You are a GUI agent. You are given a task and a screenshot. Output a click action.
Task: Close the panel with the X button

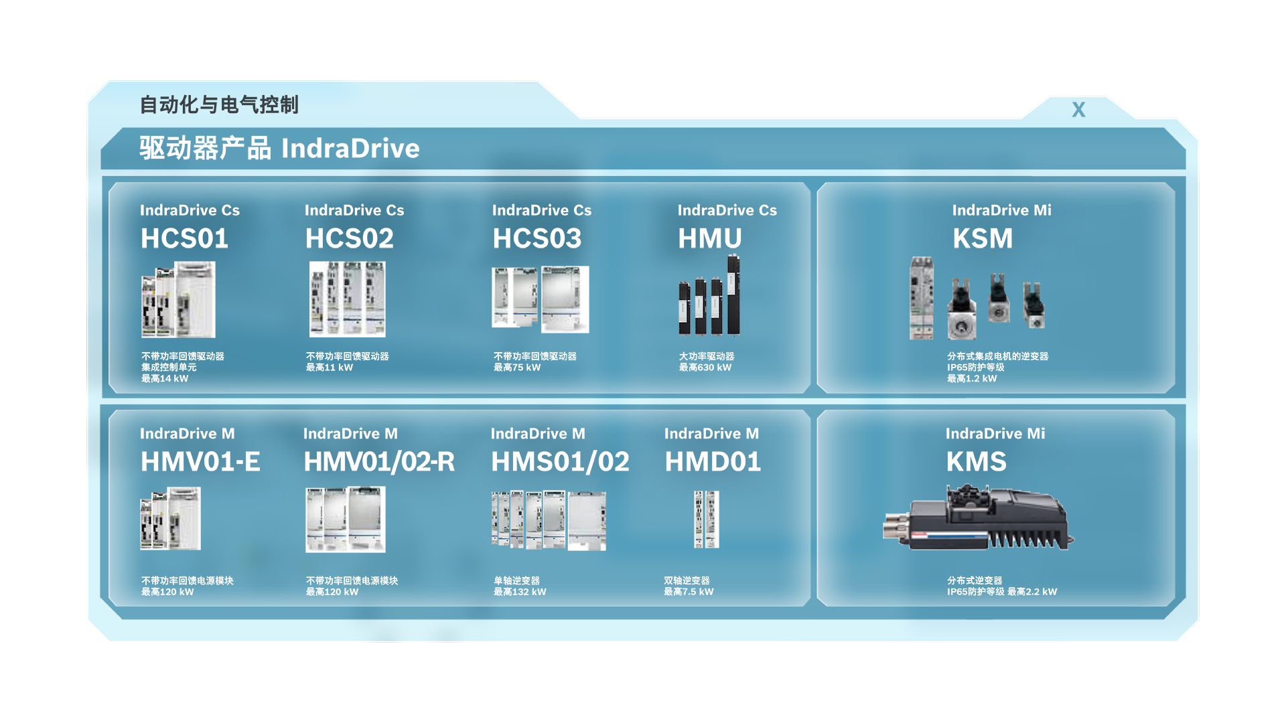click(1078, 110)
